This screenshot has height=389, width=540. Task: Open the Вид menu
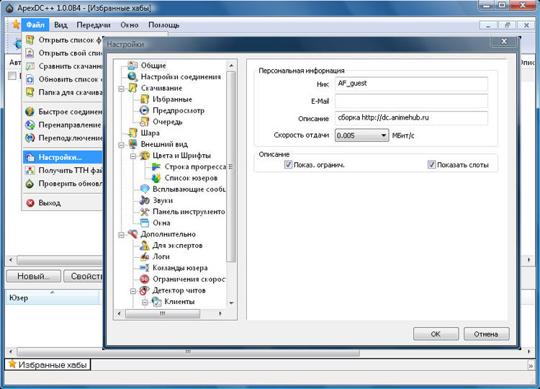[60, 24]
